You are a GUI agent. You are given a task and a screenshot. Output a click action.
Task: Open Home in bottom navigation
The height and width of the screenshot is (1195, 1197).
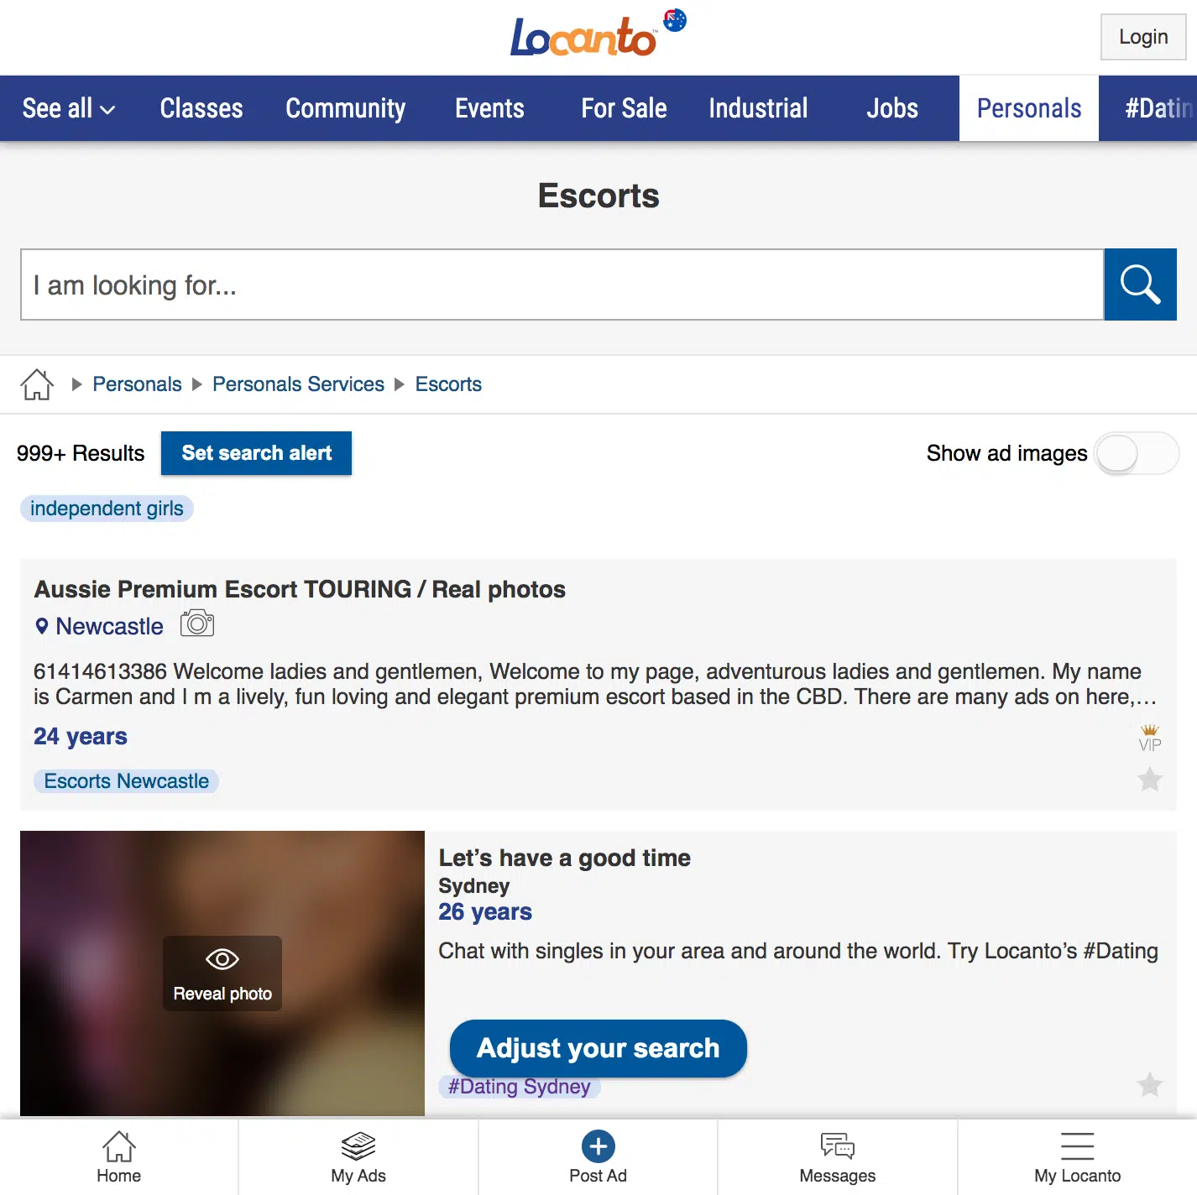click(119, 1157)
